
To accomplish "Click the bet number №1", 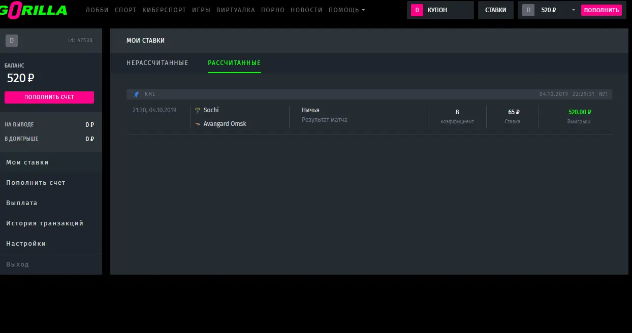I will coord(604,94).
